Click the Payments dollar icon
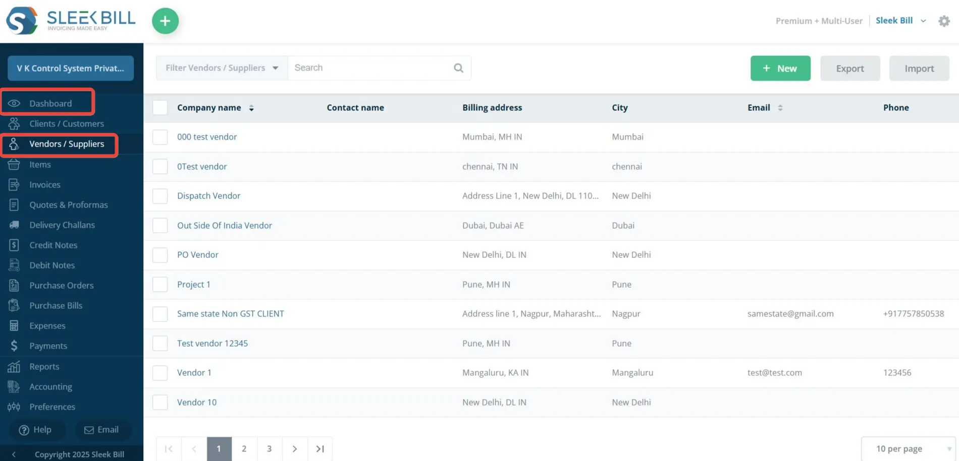Image resolution: width=959 pixels, height=461 pixels. (14, 346)
